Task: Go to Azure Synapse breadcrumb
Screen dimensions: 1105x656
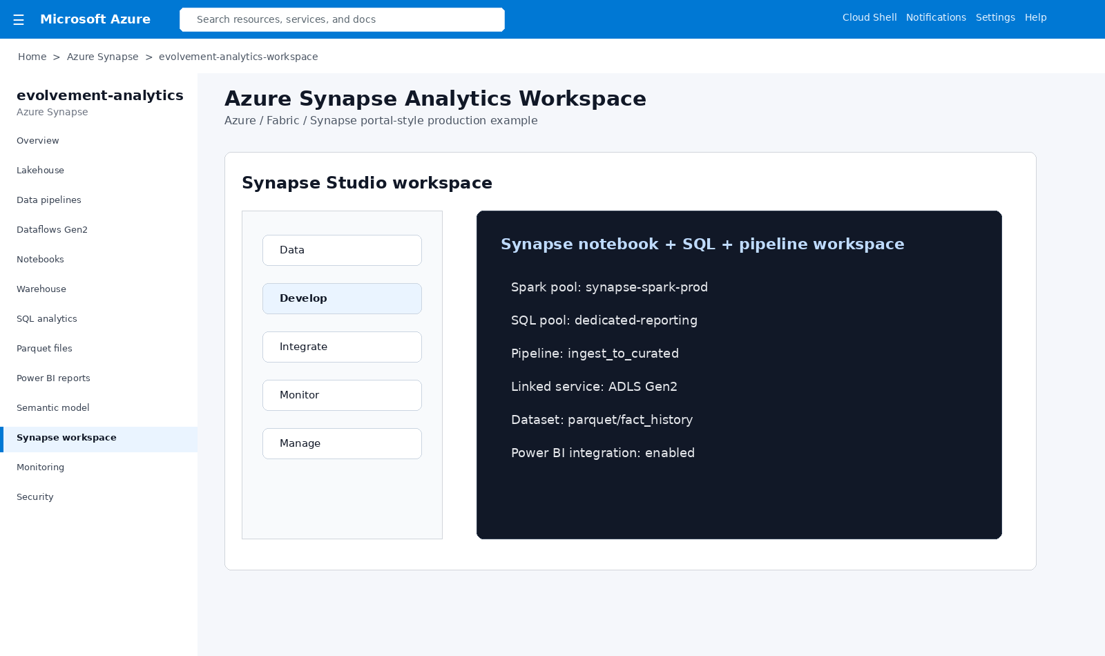Action: [102, 57]
